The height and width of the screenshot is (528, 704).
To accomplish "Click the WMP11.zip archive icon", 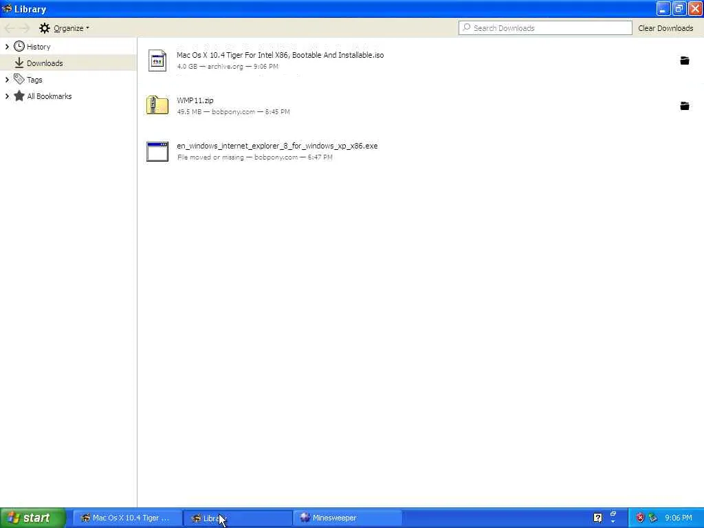I will click(x=157, y=105).
